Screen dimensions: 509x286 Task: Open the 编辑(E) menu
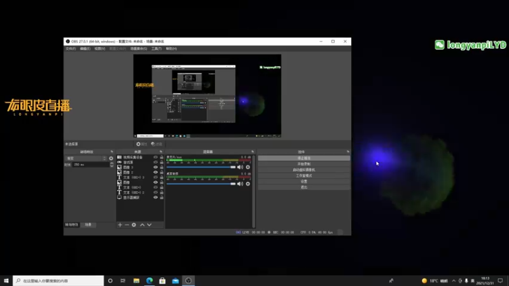(x=85, y=49)
